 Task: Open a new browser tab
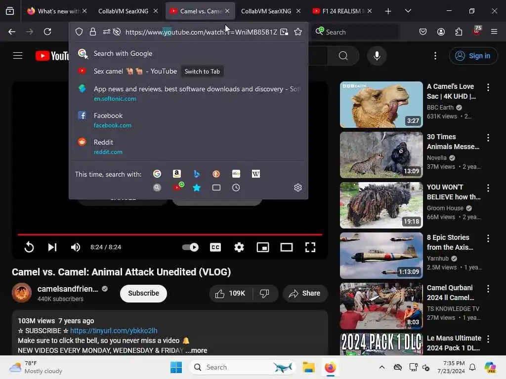pos(388,11)
